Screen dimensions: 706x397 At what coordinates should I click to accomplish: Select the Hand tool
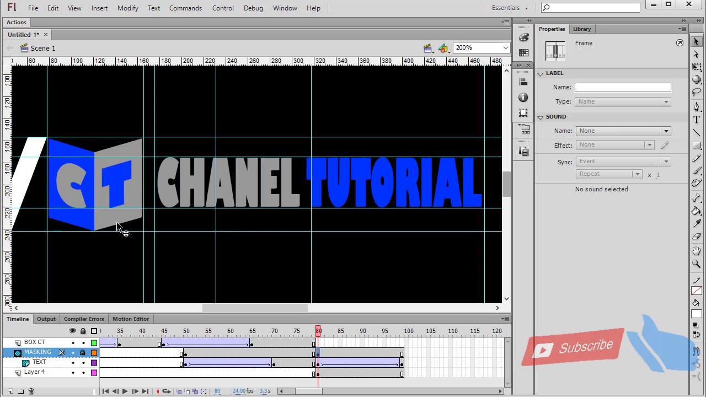(696, 251)
